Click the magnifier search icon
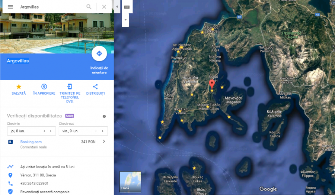 [x=89, y=7]
